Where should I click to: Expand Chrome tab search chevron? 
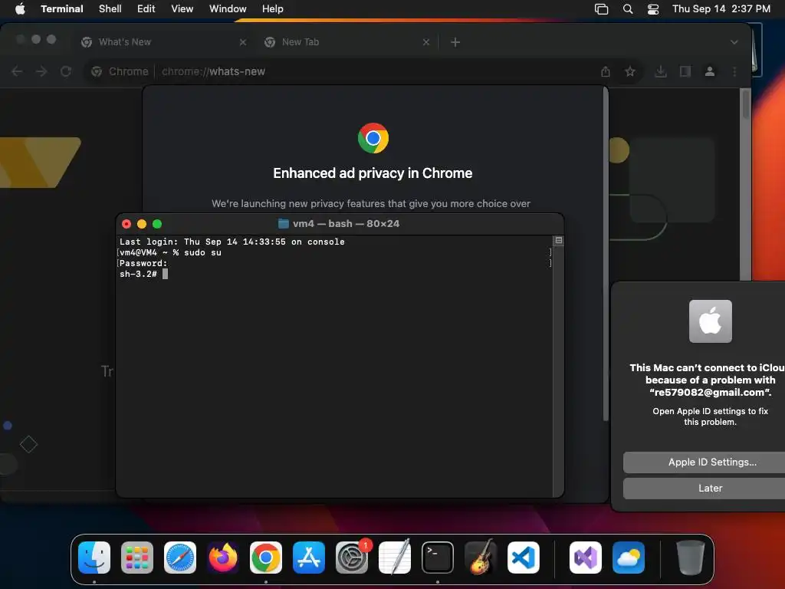tap(734, 42)
